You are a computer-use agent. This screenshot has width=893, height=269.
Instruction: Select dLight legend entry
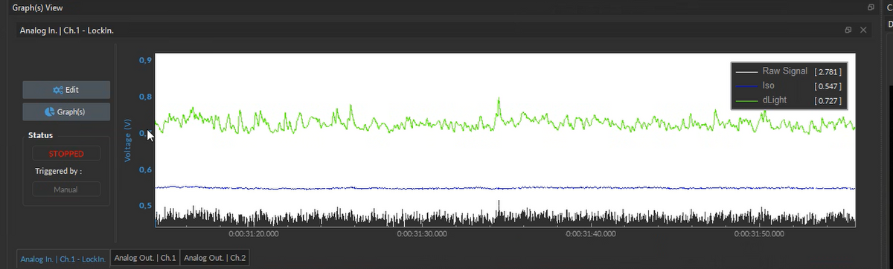coord(790,100)
